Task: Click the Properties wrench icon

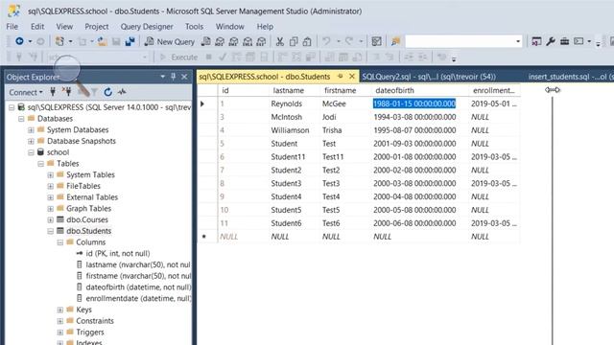Action: click(x=551, y=41)
